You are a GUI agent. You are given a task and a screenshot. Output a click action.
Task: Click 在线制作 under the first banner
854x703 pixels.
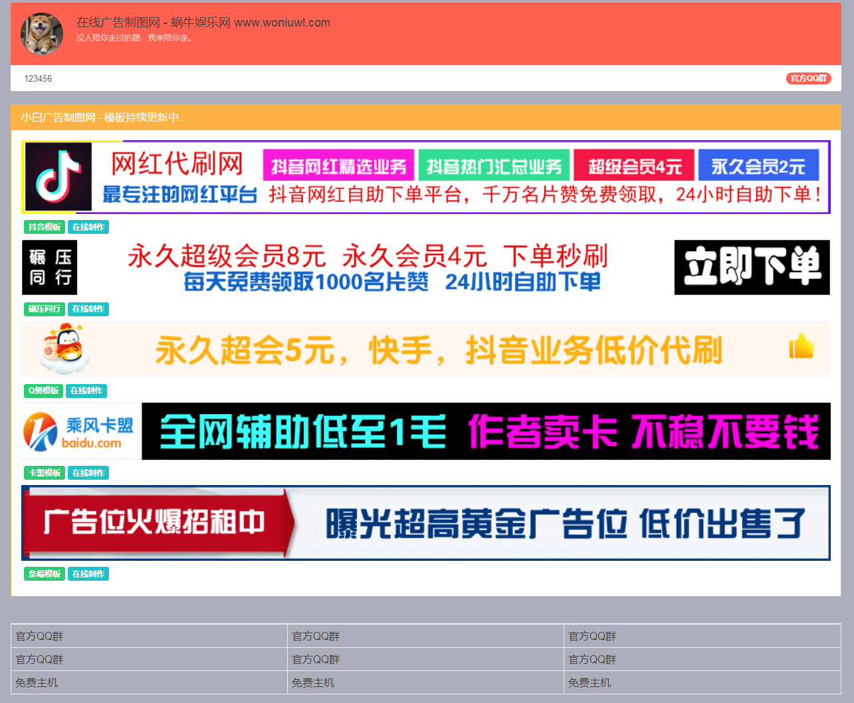pyautogui.click(x=88, y=227)
